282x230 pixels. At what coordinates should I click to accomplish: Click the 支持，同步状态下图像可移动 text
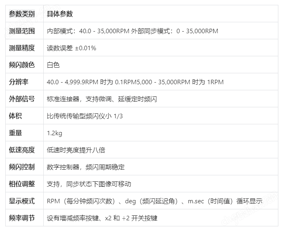[89, 184]
